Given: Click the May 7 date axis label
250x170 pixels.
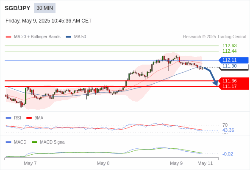Looking at the screenshot, I should coord(30,163).
